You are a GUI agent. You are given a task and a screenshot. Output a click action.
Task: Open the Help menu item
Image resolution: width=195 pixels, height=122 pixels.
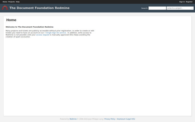(18, 2)
